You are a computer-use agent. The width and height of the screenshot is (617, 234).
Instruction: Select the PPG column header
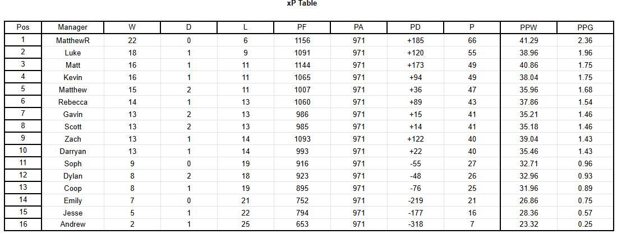click(x=585, y=27)
